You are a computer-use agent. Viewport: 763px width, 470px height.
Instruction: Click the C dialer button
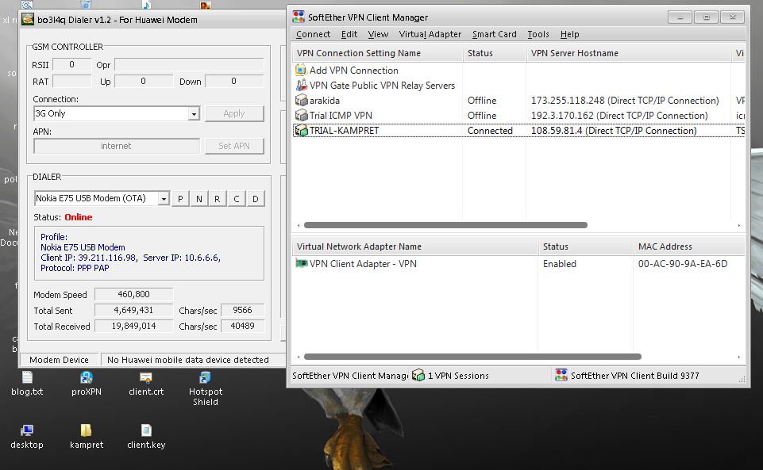tap(237, 199)
